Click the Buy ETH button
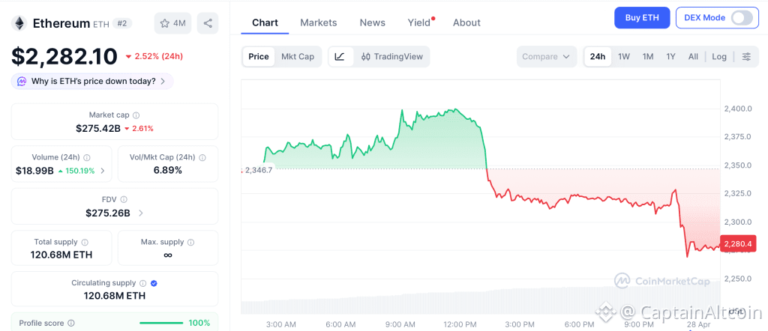The image size is (768, 331). (x=641, y=17)
